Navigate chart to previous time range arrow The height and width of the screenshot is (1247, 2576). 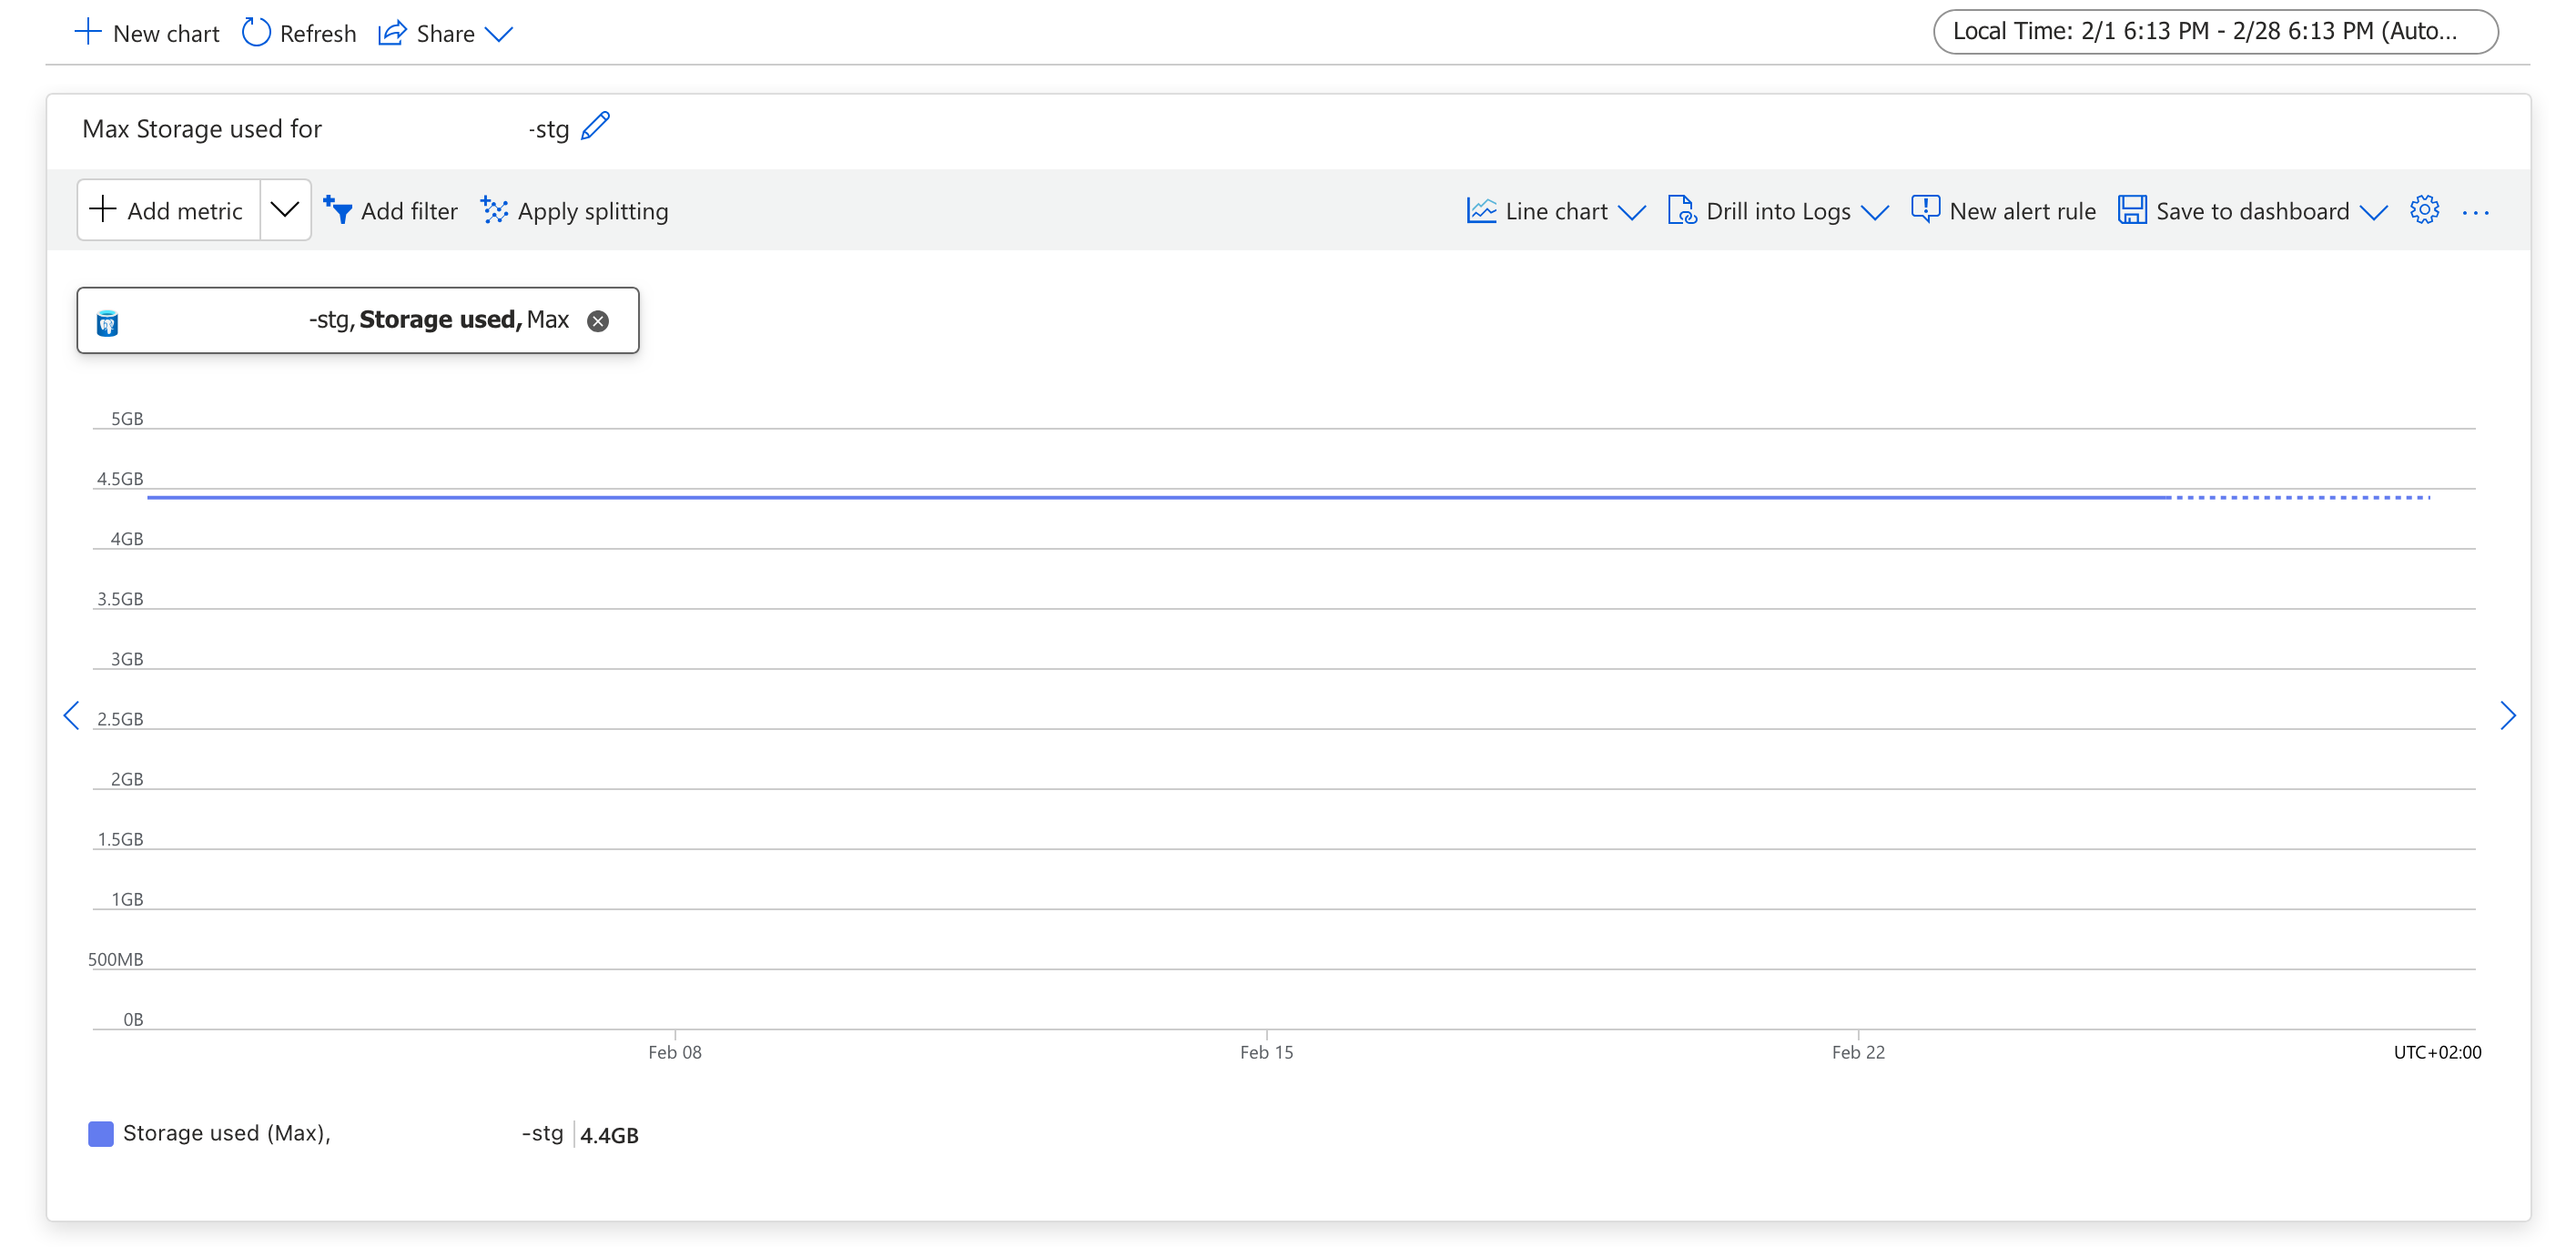coord(71,715)
